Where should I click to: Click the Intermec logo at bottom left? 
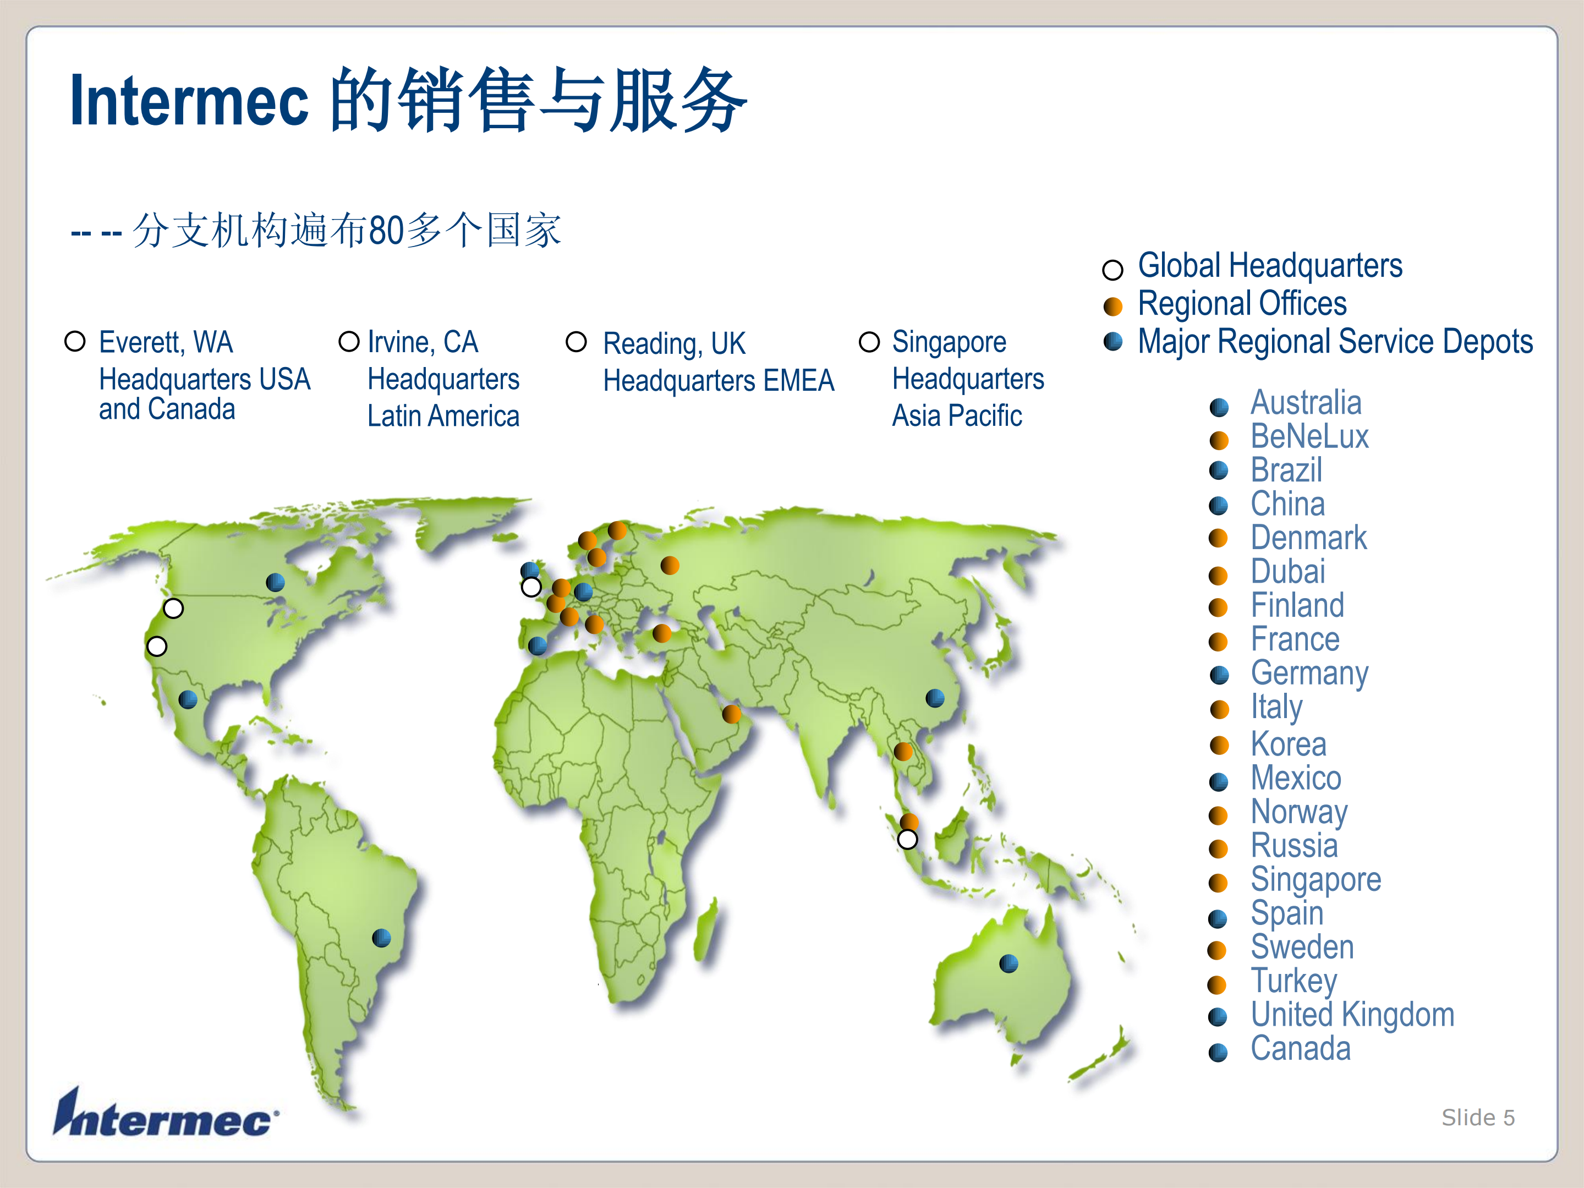click(165, 1117)
